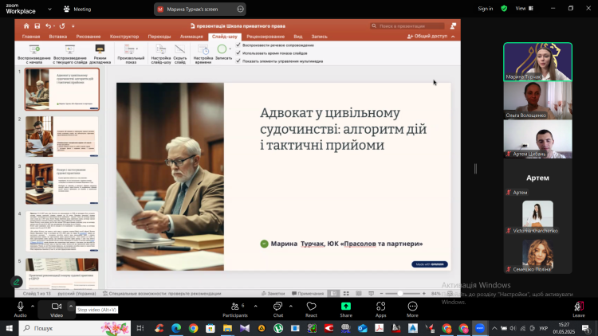598x336 pixels.
Task: Click the Общий доступ button
Action: pos(431,37)
